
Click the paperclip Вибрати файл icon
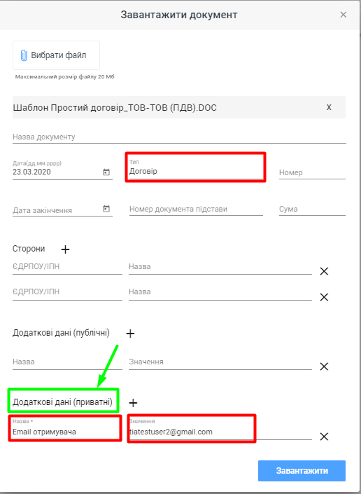point(24,55)
